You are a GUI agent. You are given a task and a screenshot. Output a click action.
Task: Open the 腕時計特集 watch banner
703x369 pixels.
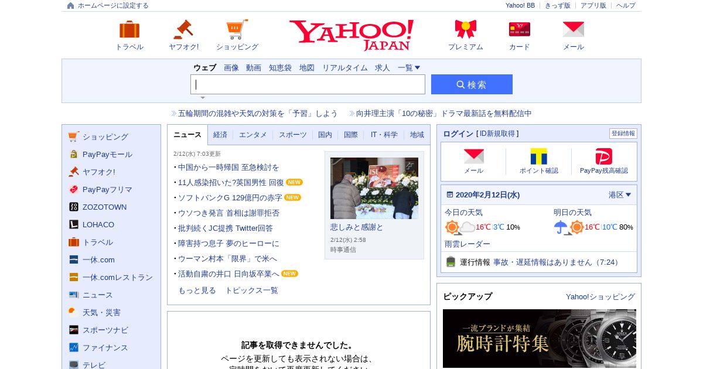click(x=539, y=339)
